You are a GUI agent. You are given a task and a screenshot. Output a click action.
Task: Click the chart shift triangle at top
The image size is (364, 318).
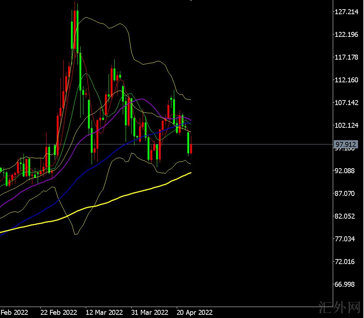pos(191,1)
